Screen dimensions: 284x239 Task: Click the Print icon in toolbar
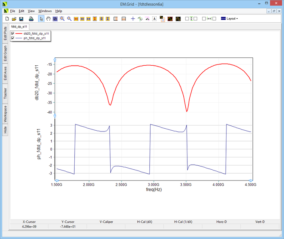pos(31,19)
